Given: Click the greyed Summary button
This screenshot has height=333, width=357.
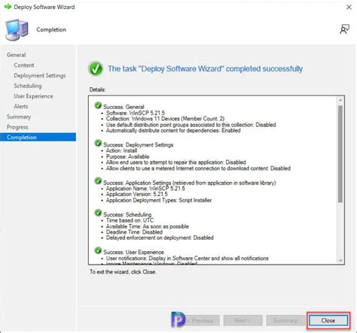Looking at the screenshot, I should point(285,320).
